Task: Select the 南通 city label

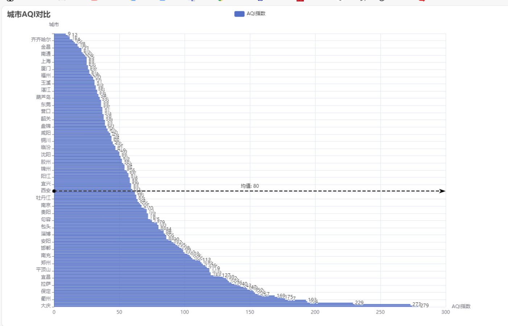Action: click(46, 54)
